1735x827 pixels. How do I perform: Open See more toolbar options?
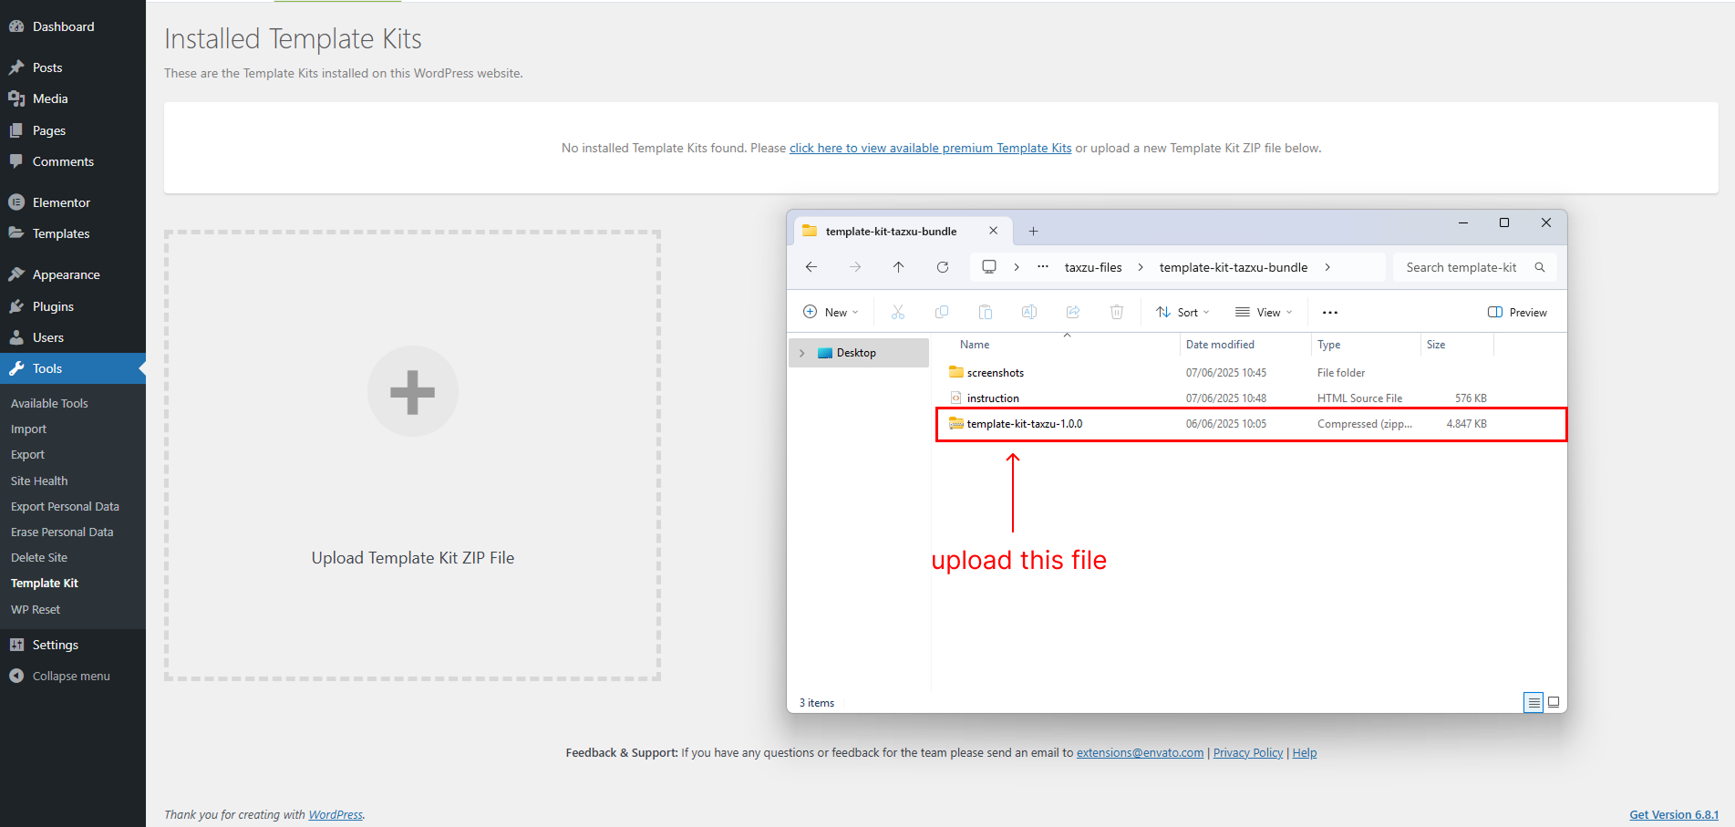pos(1330,312)
